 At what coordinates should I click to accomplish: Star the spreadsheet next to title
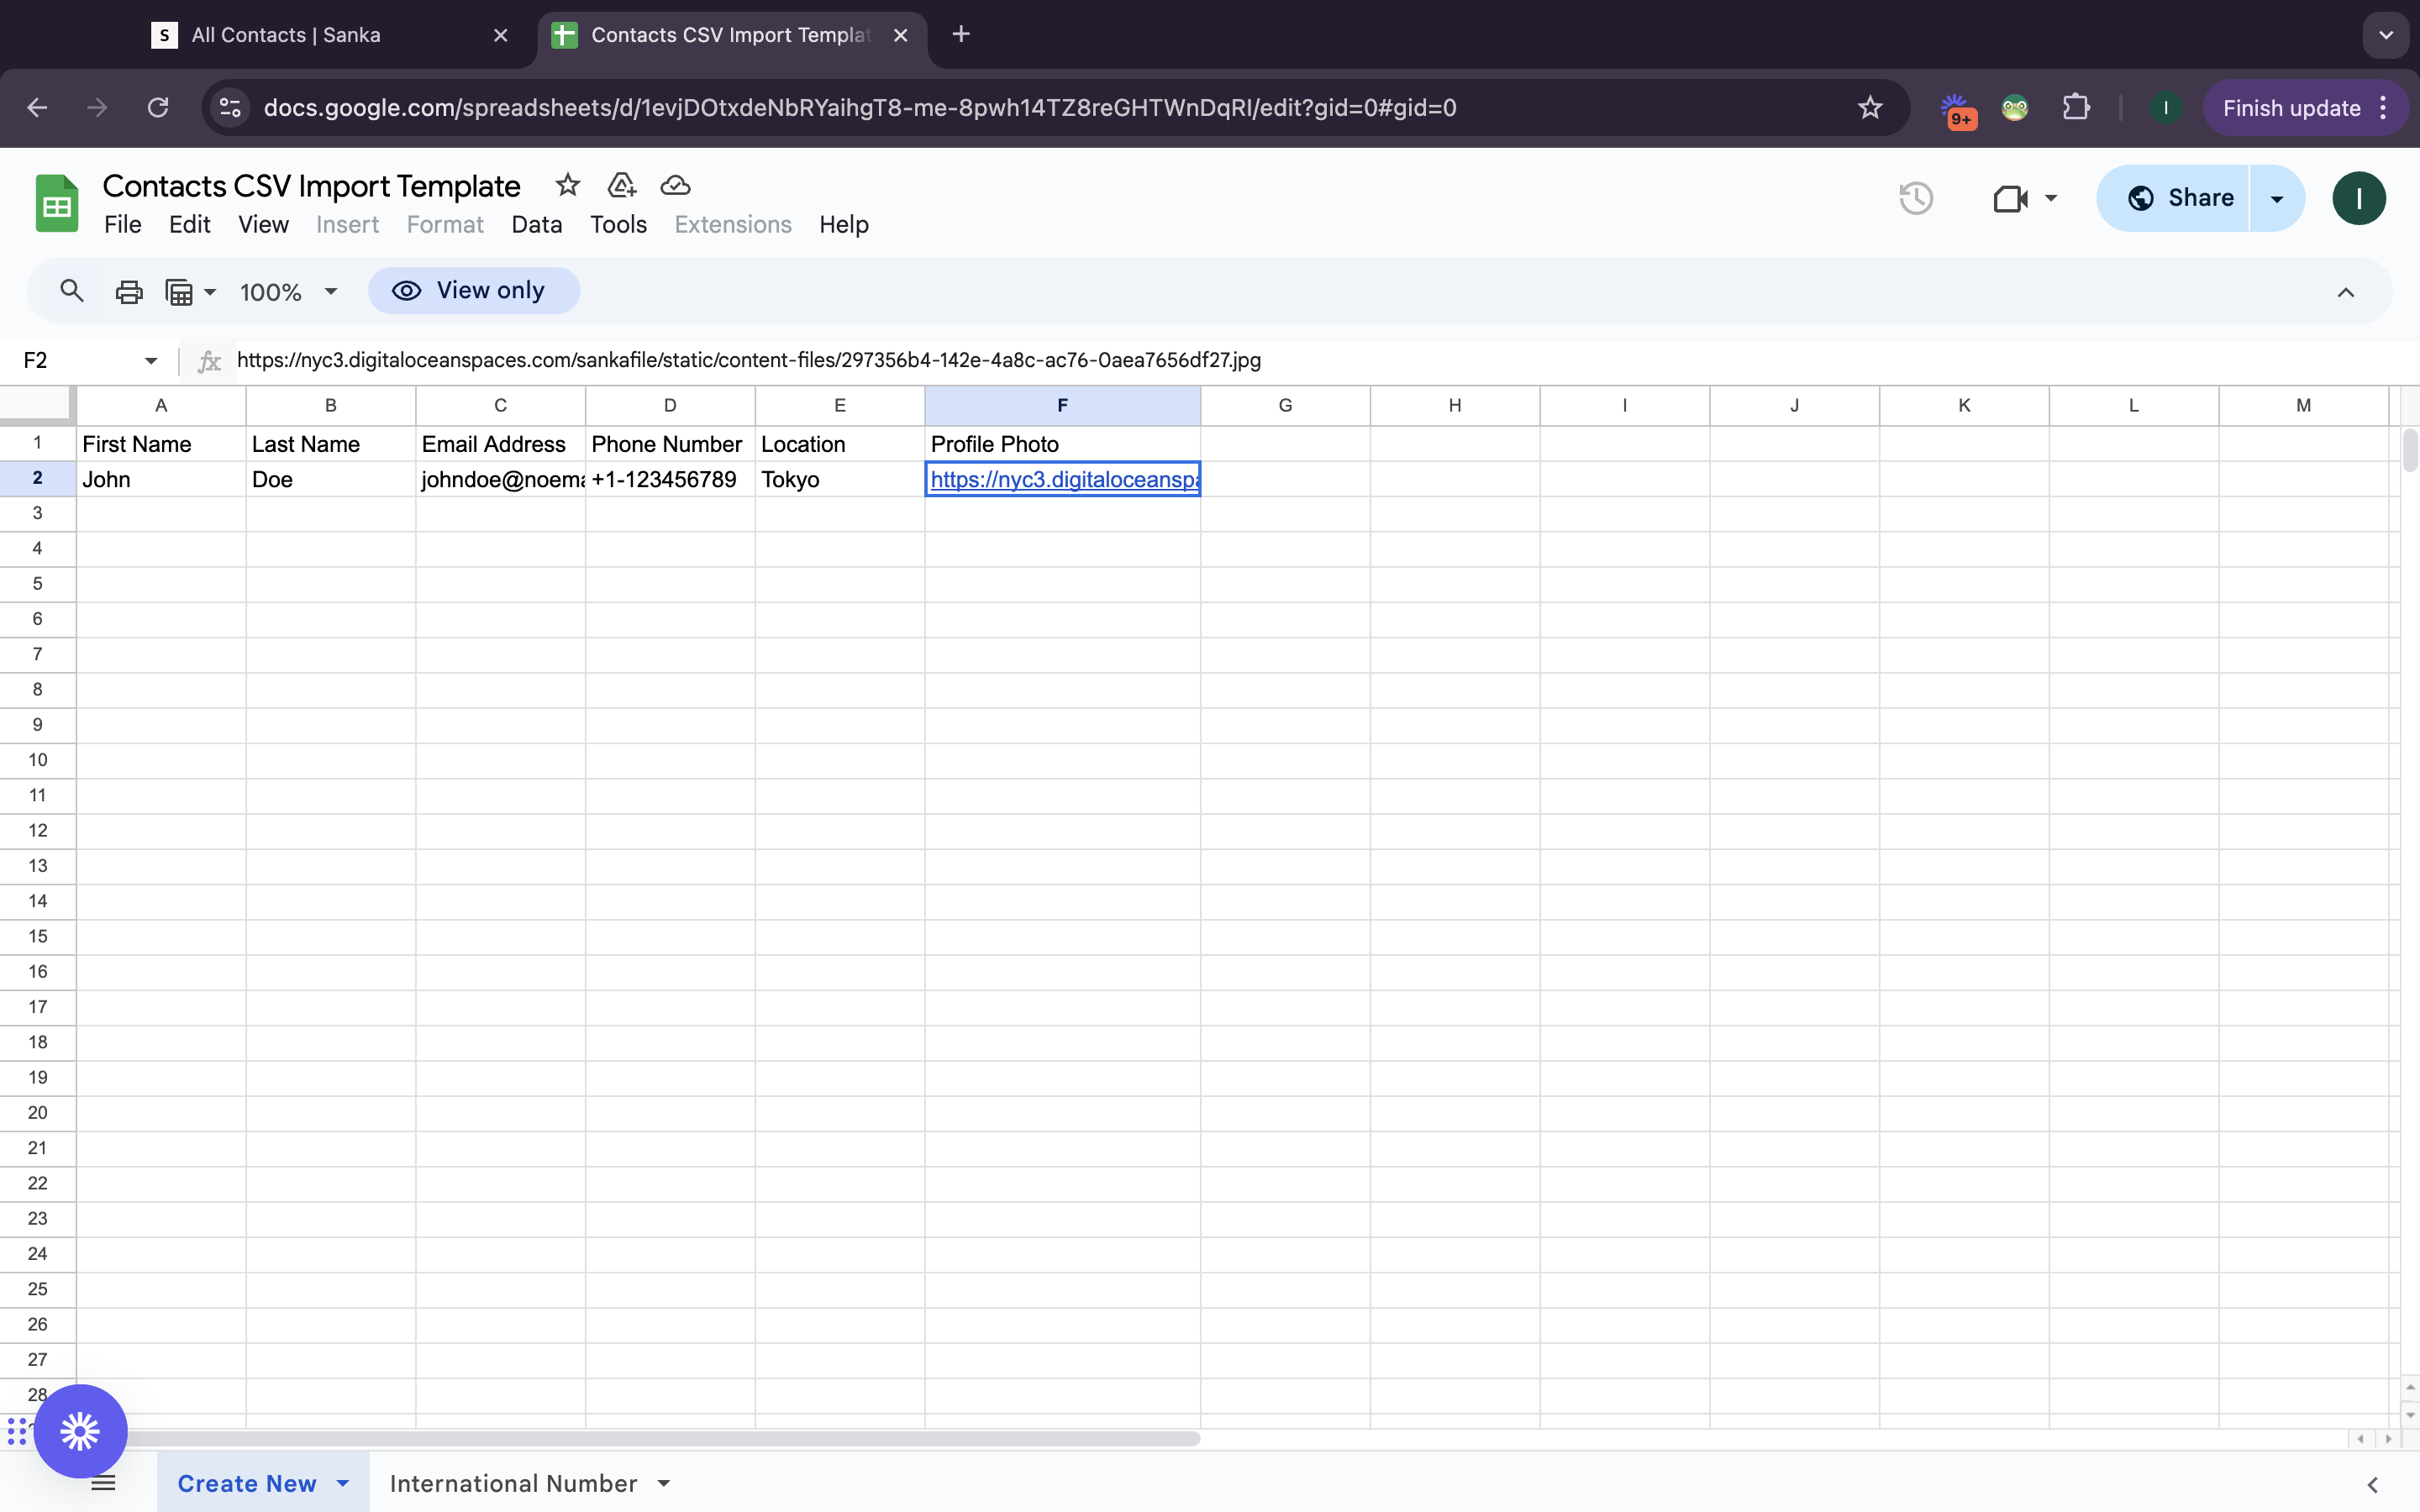[567, 185]
